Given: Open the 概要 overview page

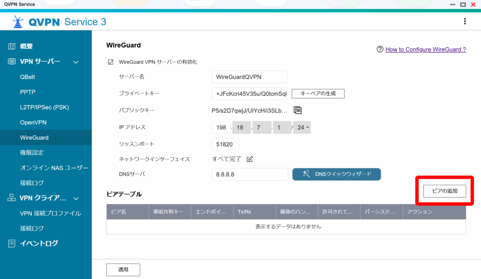Looking at the screenshot, I should (x=26, y=46).
